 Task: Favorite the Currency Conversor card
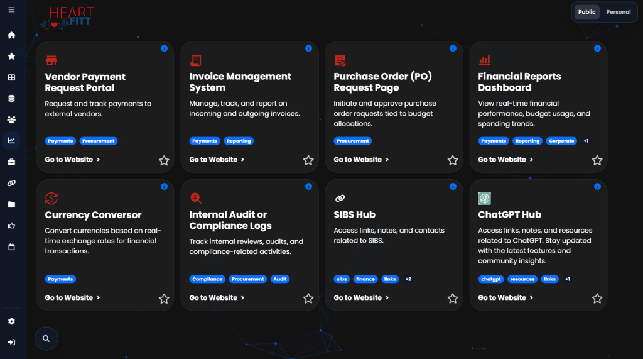164,299
